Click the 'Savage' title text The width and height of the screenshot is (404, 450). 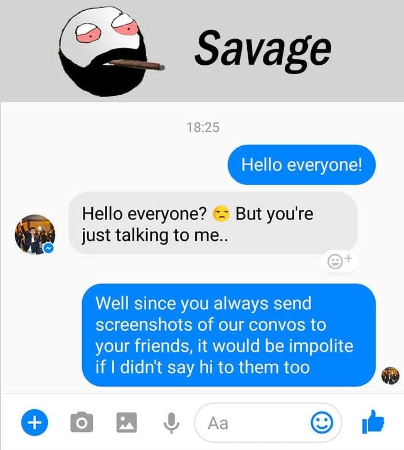tap(263, 50)
